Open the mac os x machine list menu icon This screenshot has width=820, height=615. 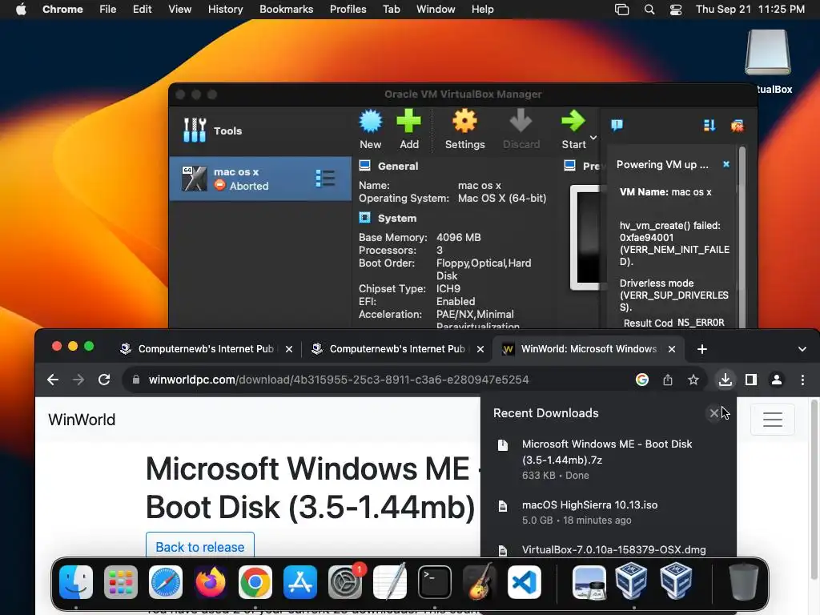tap(325, 179)
